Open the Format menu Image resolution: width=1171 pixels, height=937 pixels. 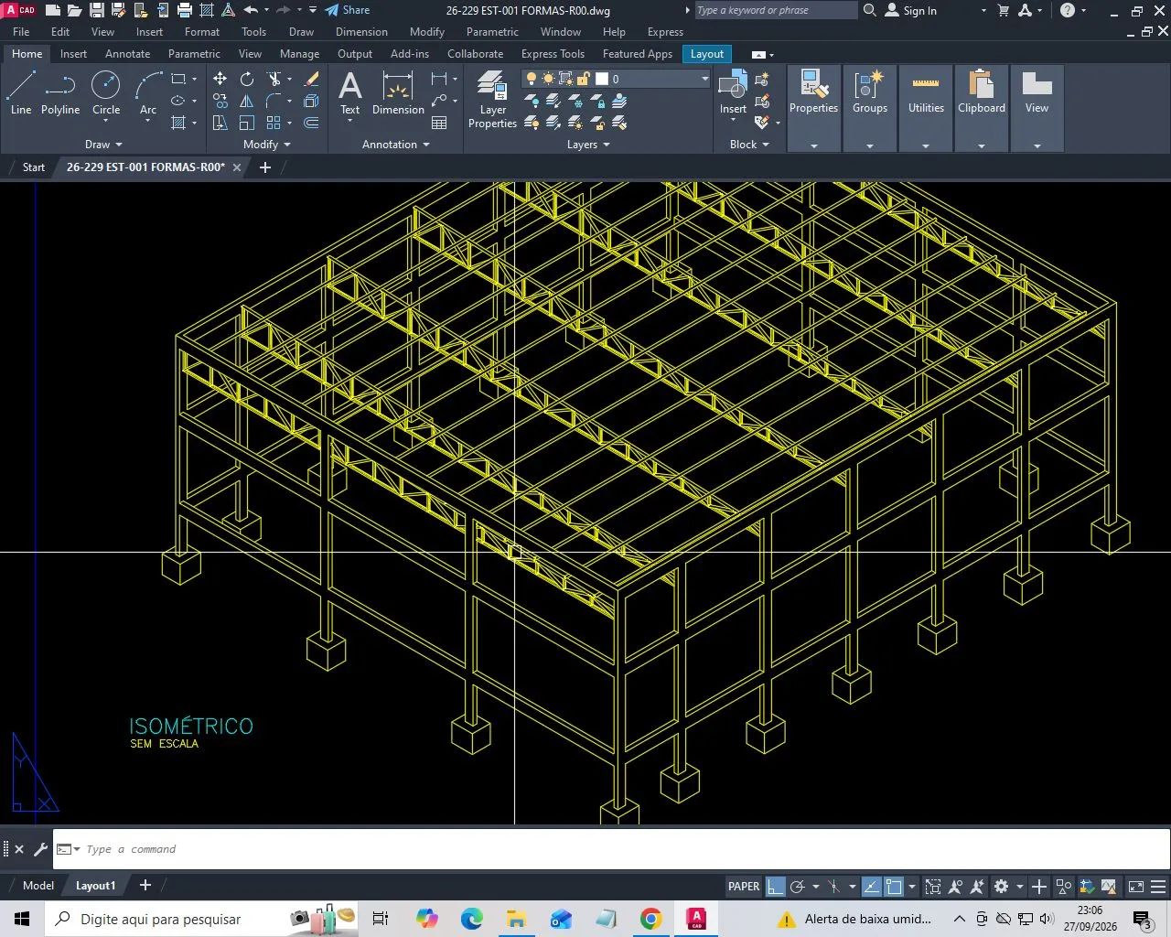pyautogui.click(x=202, y=32)
